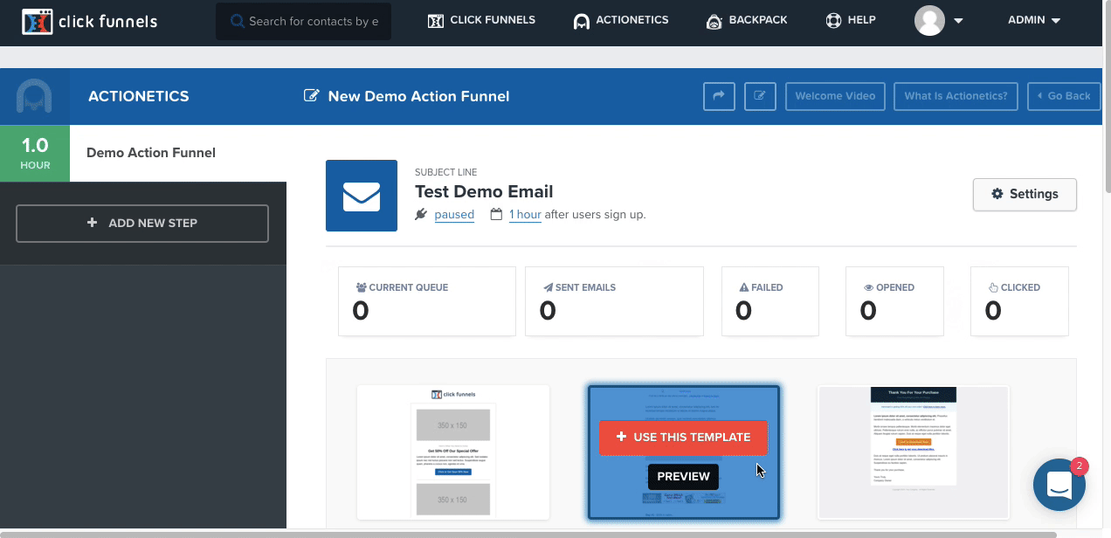1111x538 pixels.
Task: Click the edit pencil beside New Demo Action Funnel
Action: click(311, 96)
